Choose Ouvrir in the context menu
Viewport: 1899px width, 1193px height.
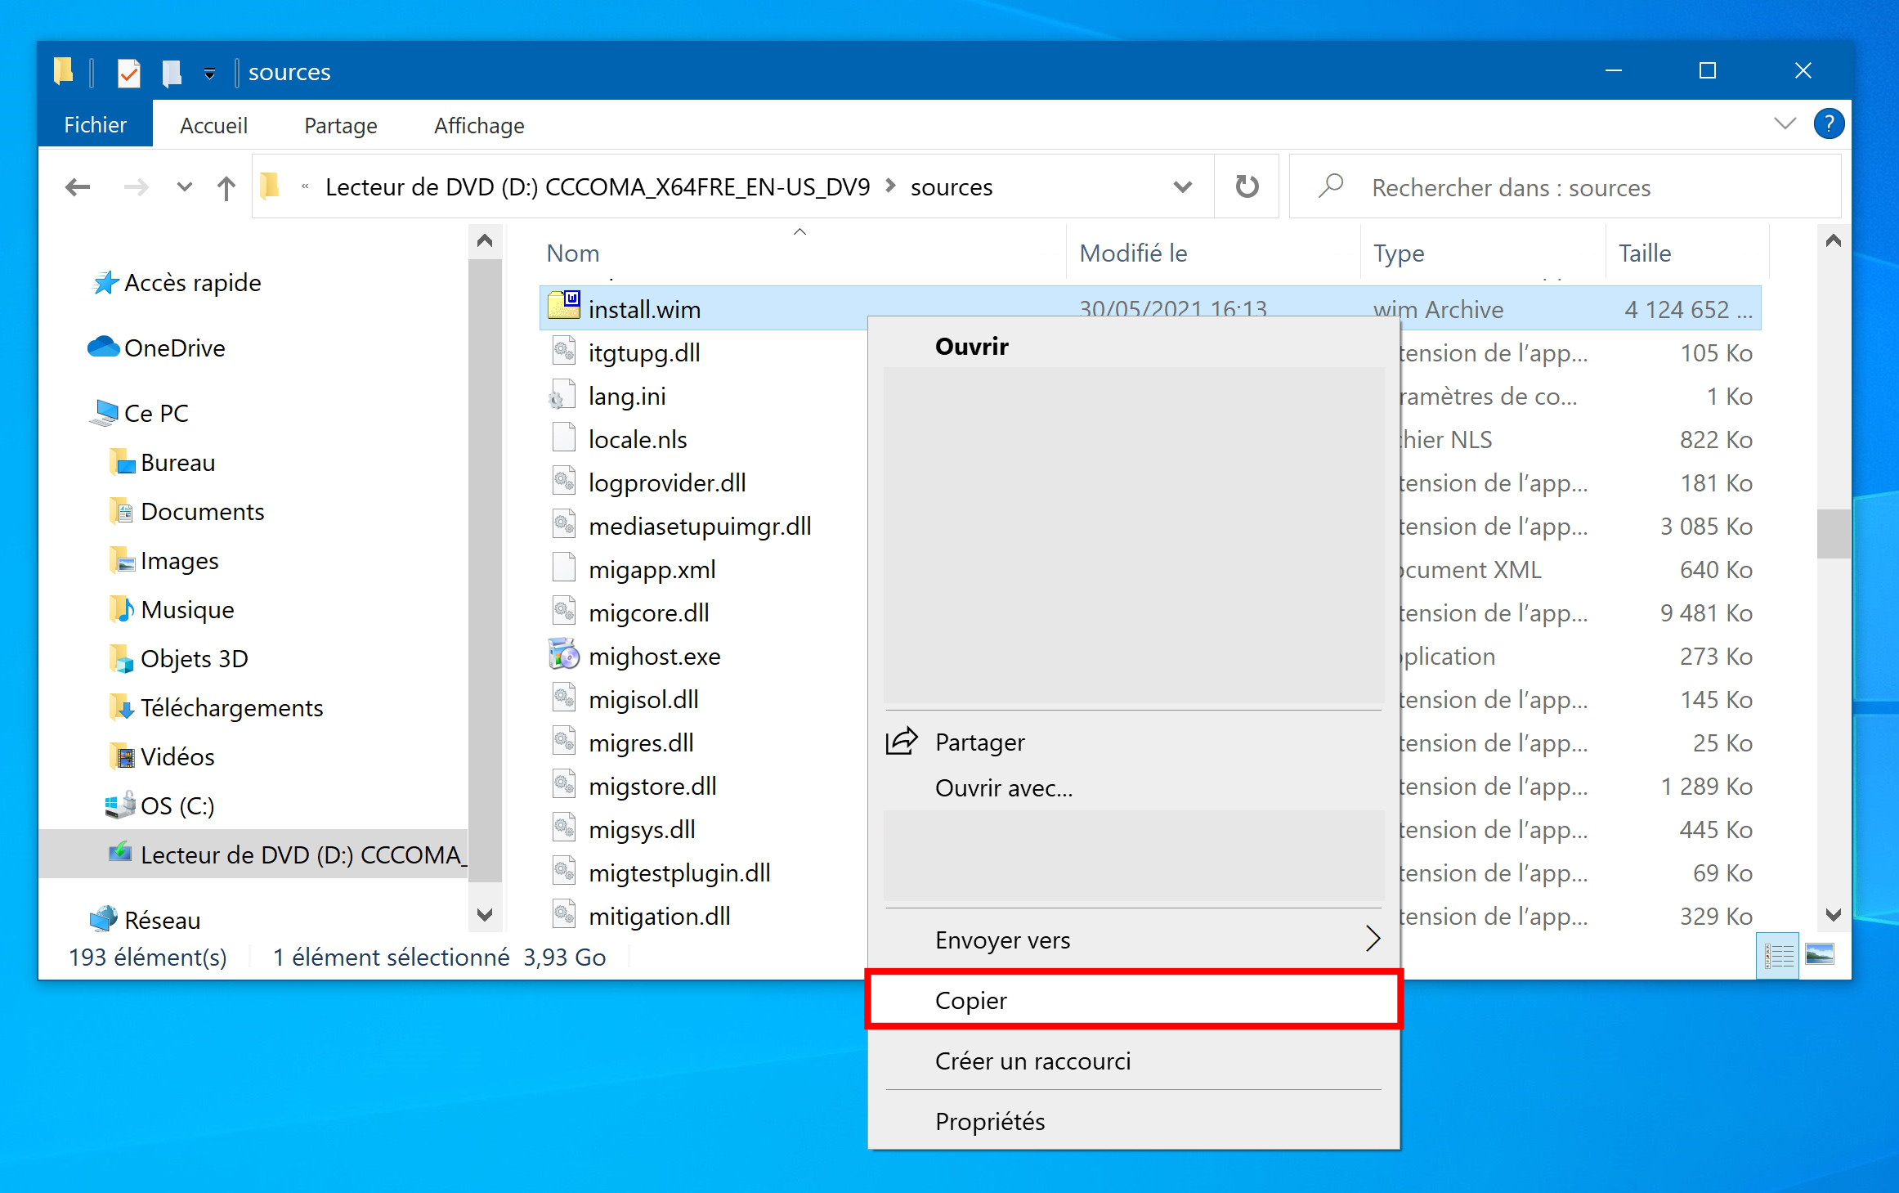click(1133, 346)
